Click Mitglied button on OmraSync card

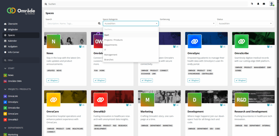[194, 80]
